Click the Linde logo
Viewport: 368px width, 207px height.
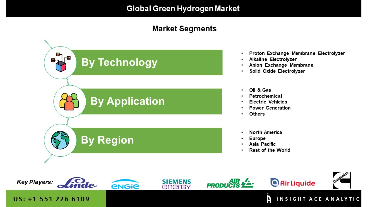tap(77, 183)
